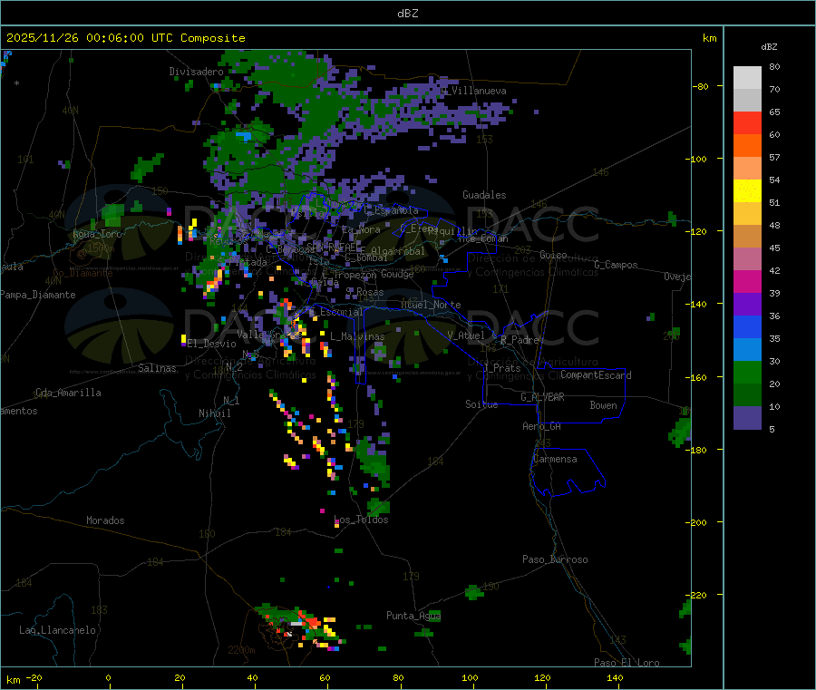Click the 140 km horizontal axis tick

coord(615,677)
